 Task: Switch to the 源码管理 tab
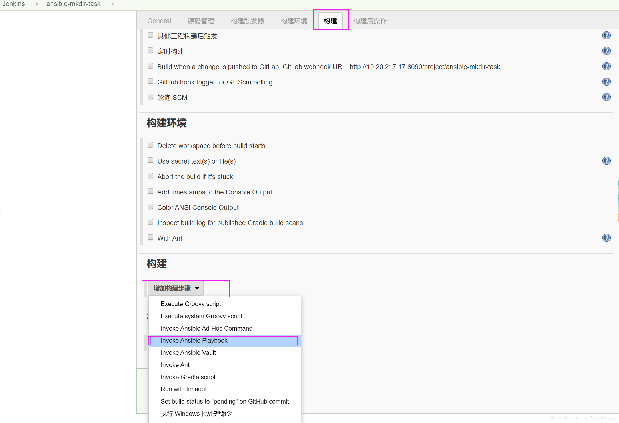point(201,21)
